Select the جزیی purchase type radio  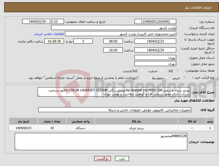pos(184,77)
